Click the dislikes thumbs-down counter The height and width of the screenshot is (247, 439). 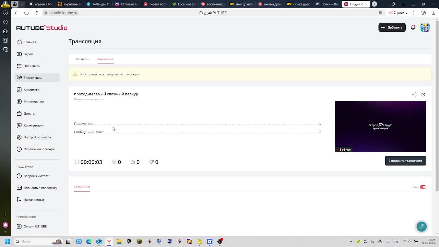coord(154,162)
